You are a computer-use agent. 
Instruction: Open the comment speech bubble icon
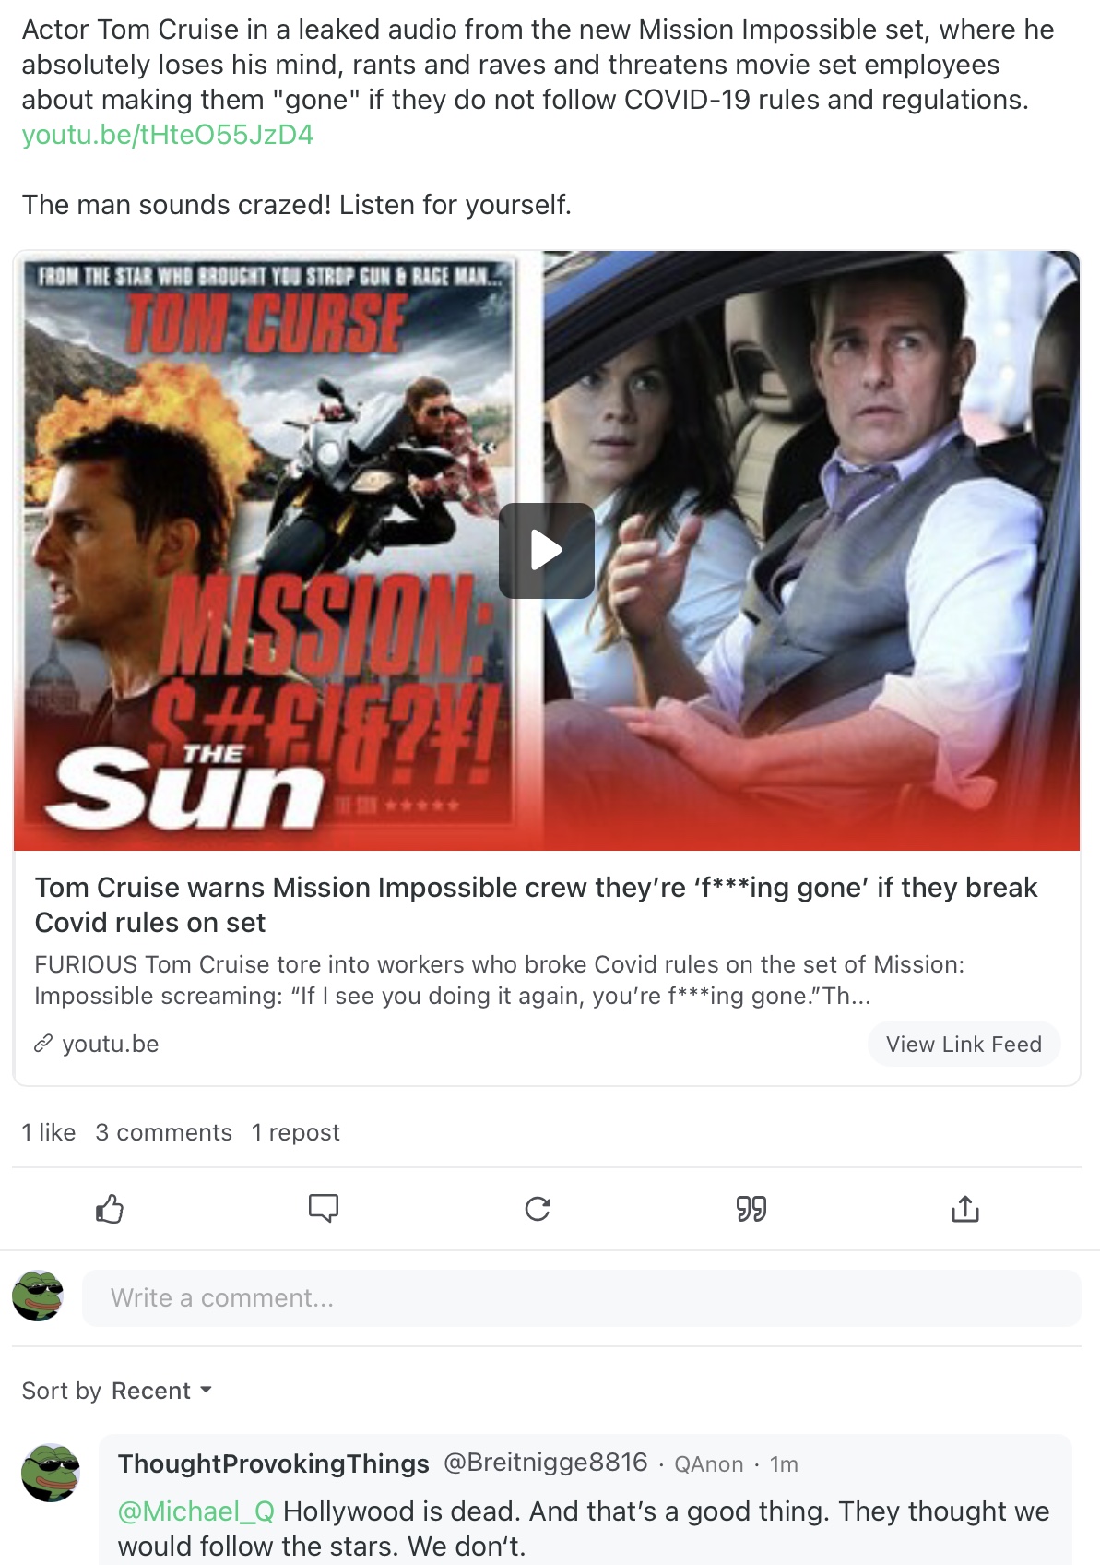[324, 1208]
